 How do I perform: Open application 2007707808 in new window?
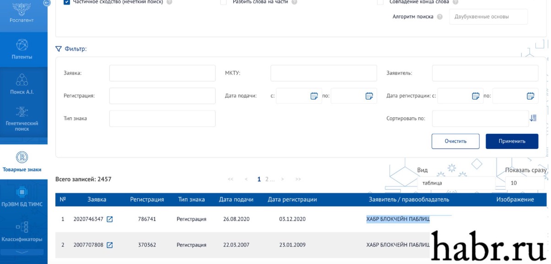click(x=109, y=245)
